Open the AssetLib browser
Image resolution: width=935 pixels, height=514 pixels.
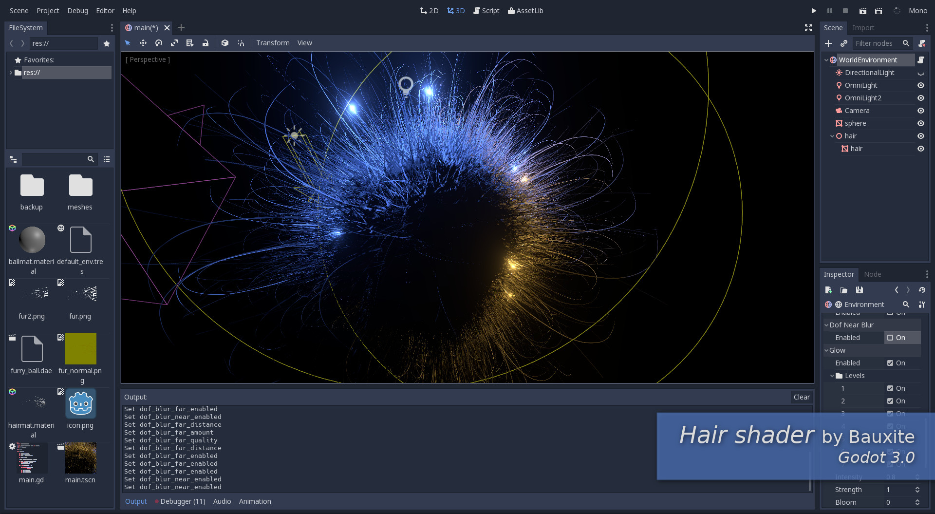[x=525, y=10]
